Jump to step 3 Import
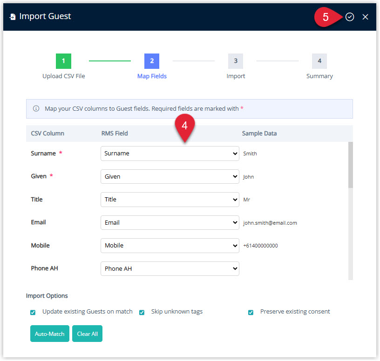This screenshot has height=361, width=380. point(236,61)
